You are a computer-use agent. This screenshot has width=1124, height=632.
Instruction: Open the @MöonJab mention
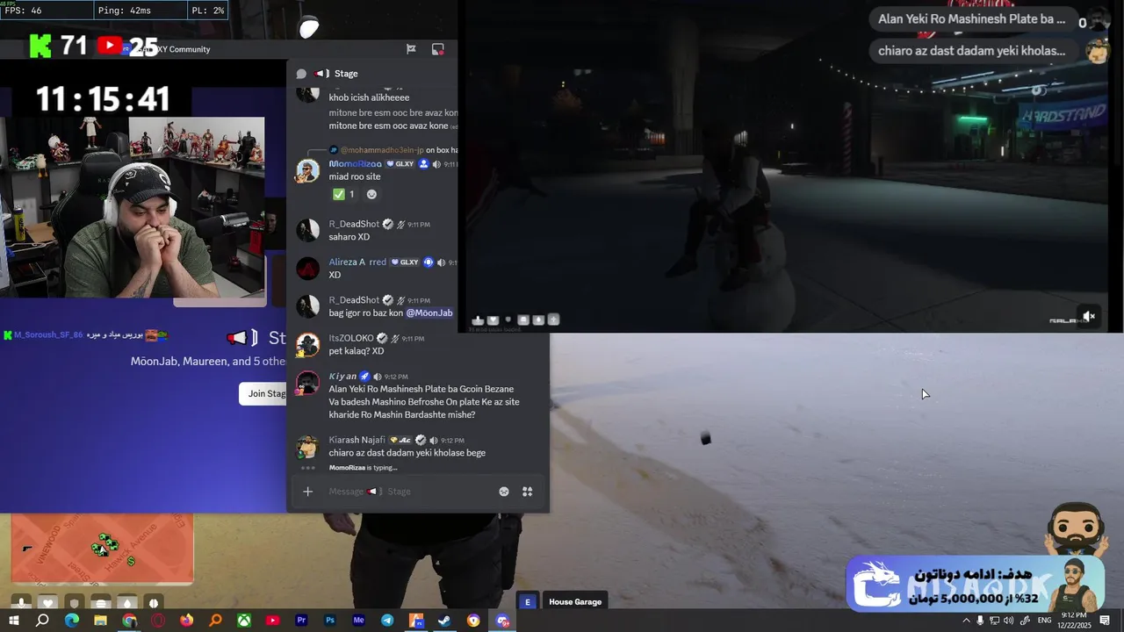click(429, 313)
